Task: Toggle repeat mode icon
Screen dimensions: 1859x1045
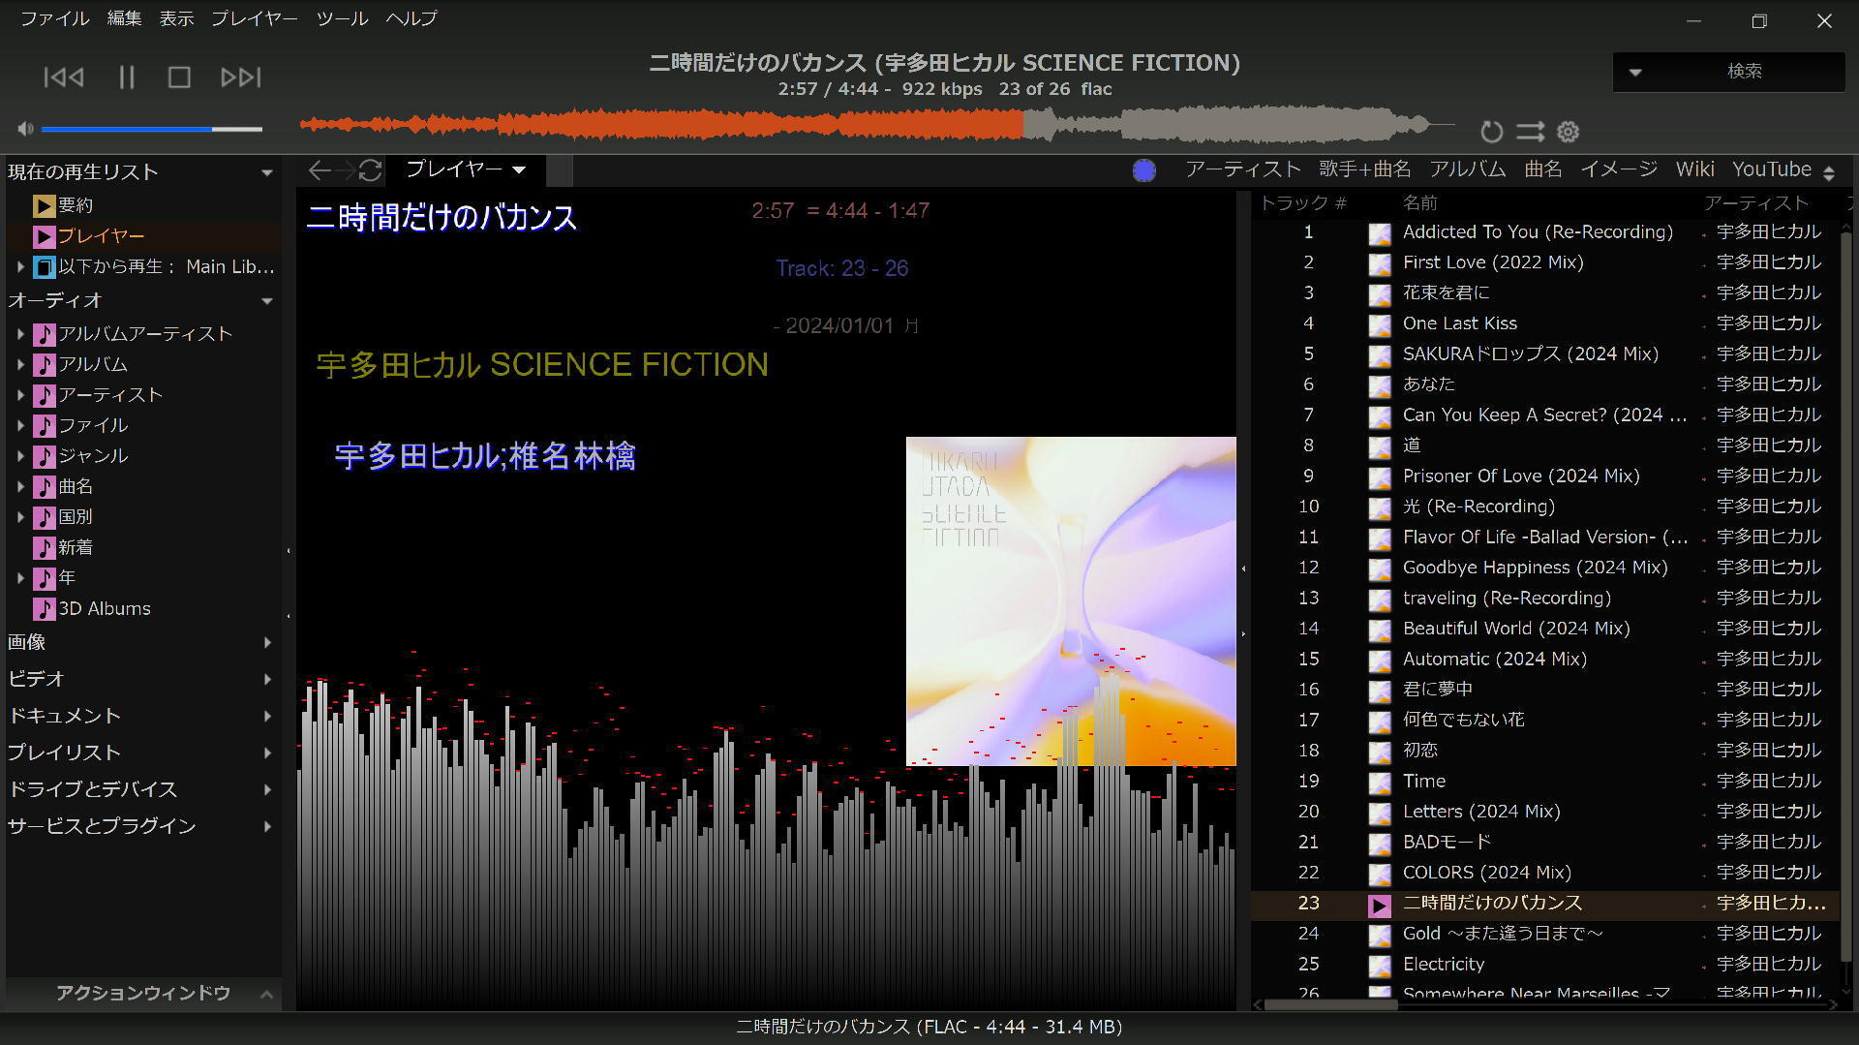Action: 1491,131
